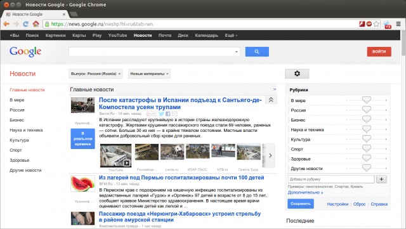Open headline about лагерей под Пермью
The width and height of the screenshot is (406, 229).
pos(181,178)
